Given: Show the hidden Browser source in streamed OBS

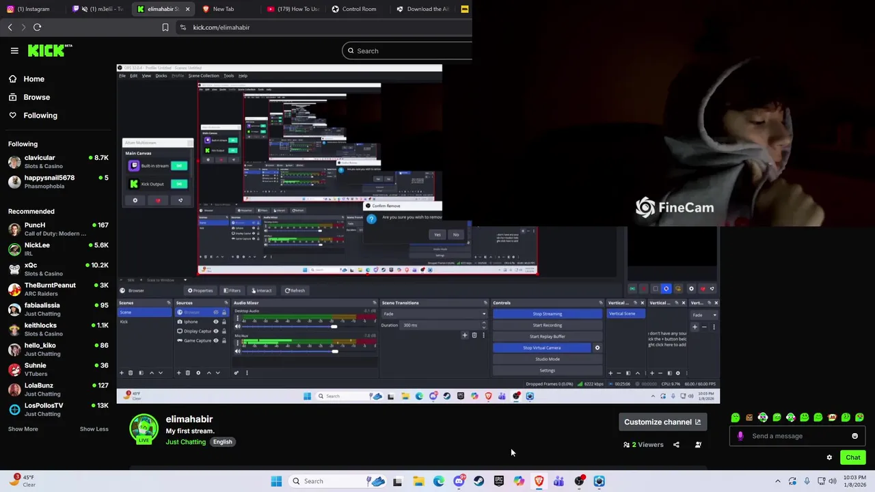Looking at the screenshot, I should point(216,312).
